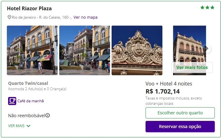Advance photo carousel with next arrow

[206, 48]
